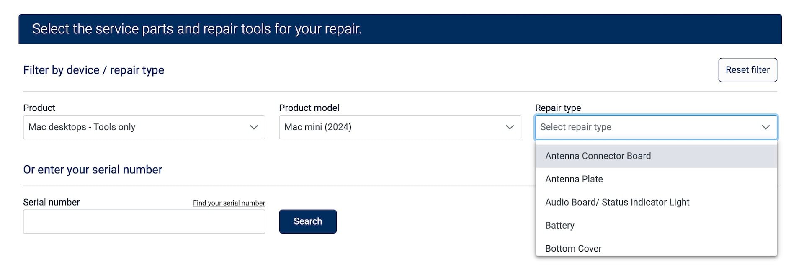
Task: Click the Reset filter button
Action: click(x=748, y=70)
